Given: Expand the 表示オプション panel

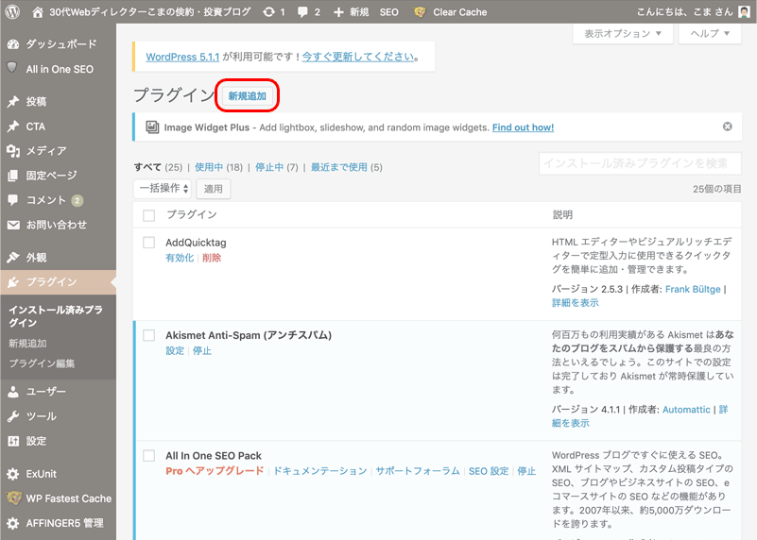Looking at the screenshot, I should [x=623, y=33].
